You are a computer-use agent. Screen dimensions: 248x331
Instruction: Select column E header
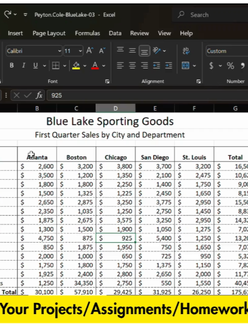155,108
